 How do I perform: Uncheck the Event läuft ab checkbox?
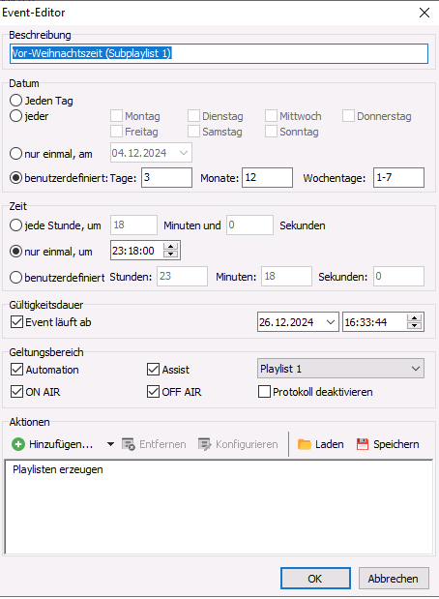click(16, 322)
